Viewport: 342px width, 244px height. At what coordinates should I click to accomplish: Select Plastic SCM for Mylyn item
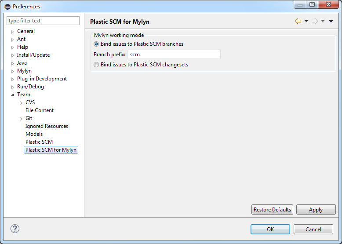(x=51, y=150)
